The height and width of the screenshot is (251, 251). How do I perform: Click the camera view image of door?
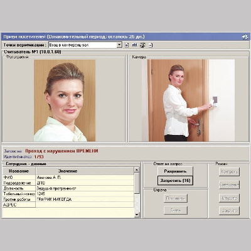click(x=188, y=100)
